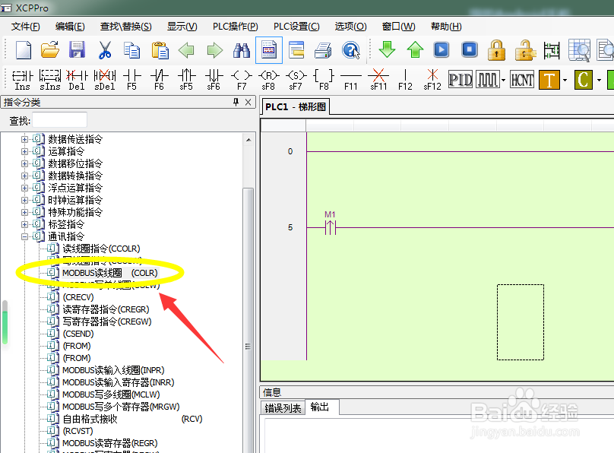The height and width of the screenshot is (453, 614).
Task: Expand the 时钟运算指令 tree node
Action: (24, 200)
